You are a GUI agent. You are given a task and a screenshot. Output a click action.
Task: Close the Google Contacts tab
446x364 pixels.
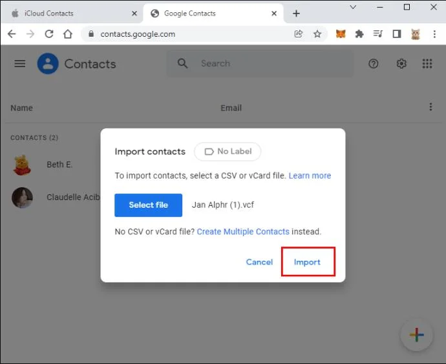(274, 14)
